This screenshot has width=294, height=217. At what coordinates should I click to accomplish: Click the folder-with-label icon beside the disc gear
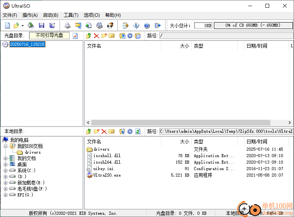(138, 35)
